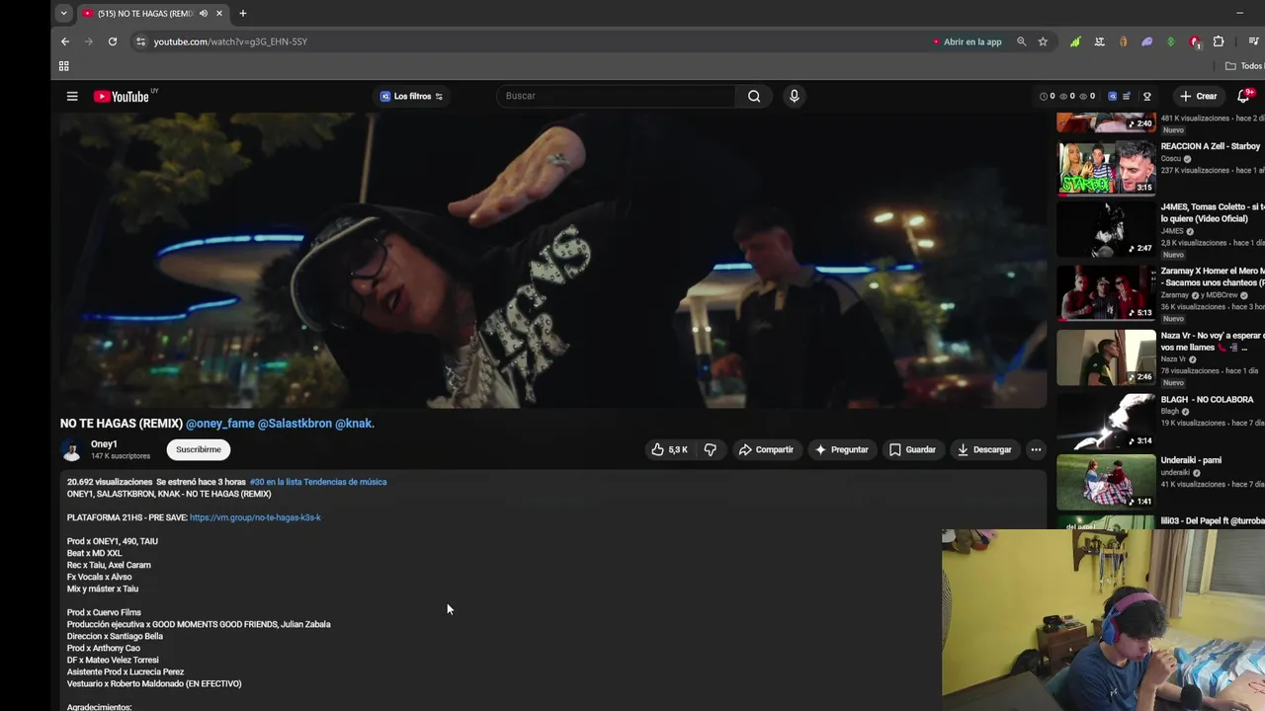Click the trophy extension icon
Image resolution: width=1265 pixels, height=711 pixels.
[x=1147, y=96]
